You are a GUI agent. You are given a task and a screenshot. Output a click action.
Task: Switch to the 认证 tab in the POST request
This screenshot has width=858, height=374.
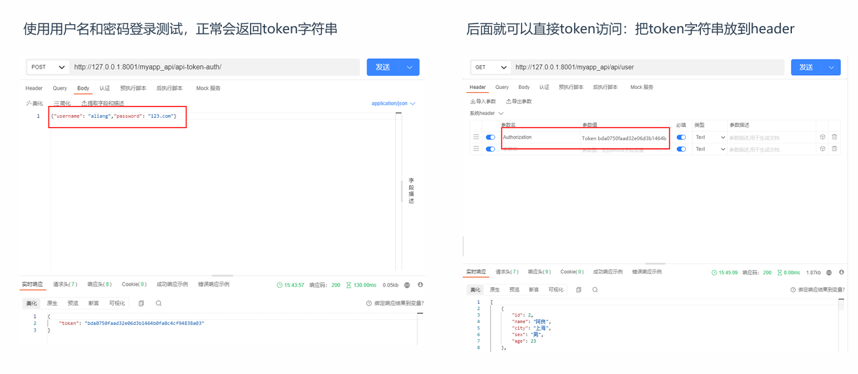pos(105,88)
